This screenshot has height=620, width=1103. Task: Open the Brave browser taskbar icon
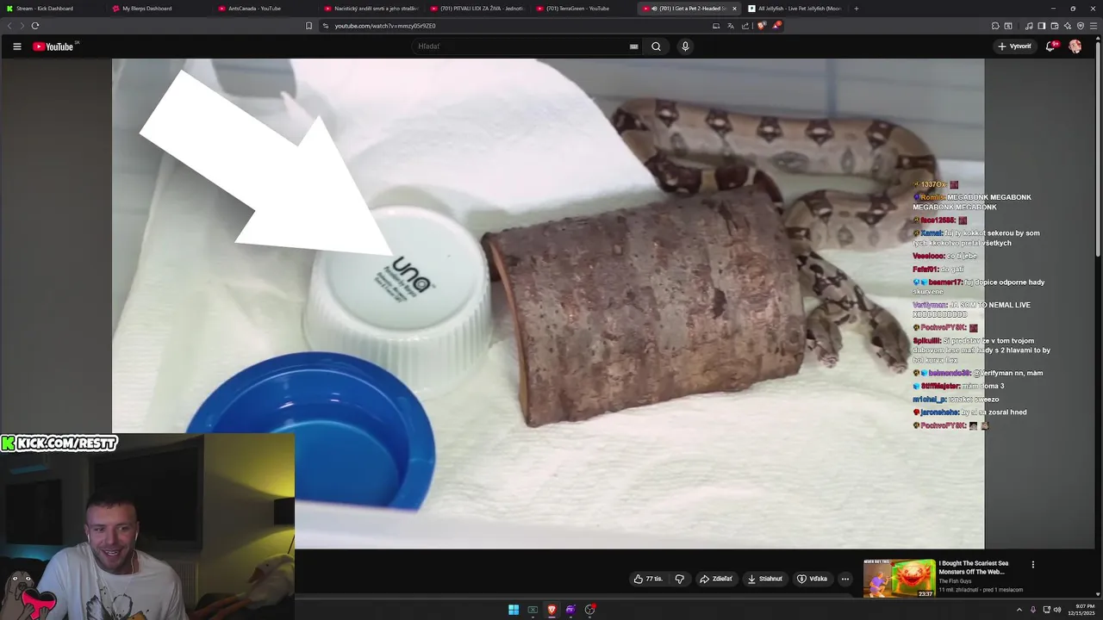coord(551,610)
